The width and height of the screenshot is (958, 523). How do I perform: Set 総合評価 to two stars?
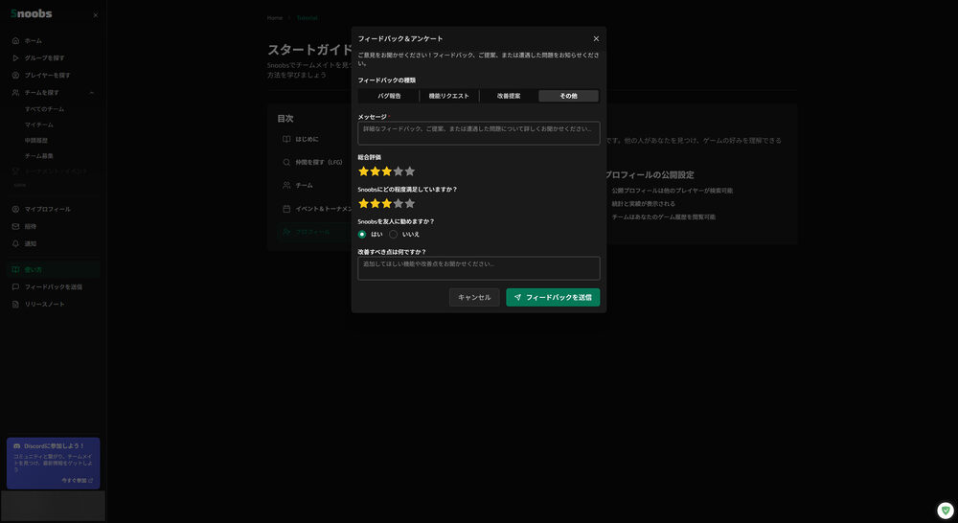click(376, 171)
